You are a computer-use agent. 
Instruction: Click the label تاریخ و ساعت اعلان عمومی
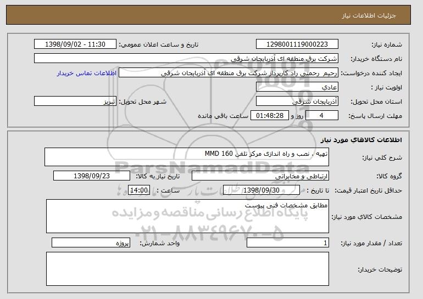pyautogui.click(x=159, y=44)
